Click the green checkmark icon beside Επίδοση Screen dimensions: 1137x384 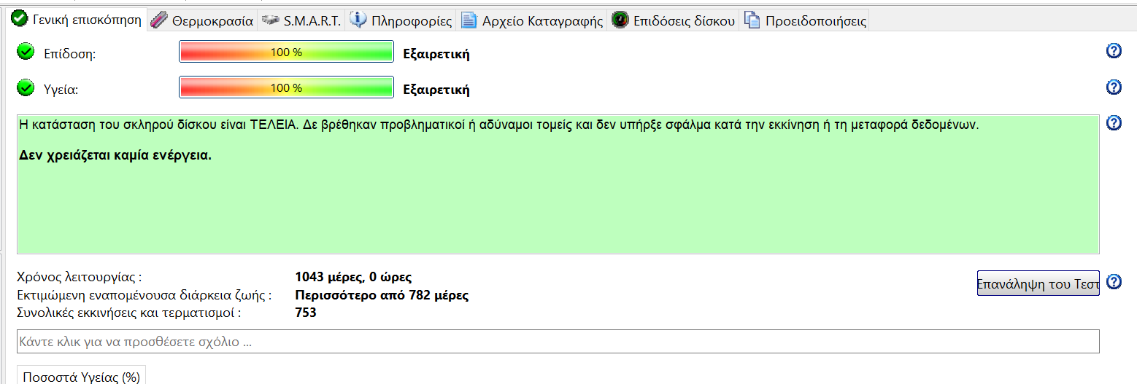coord(26,52)
